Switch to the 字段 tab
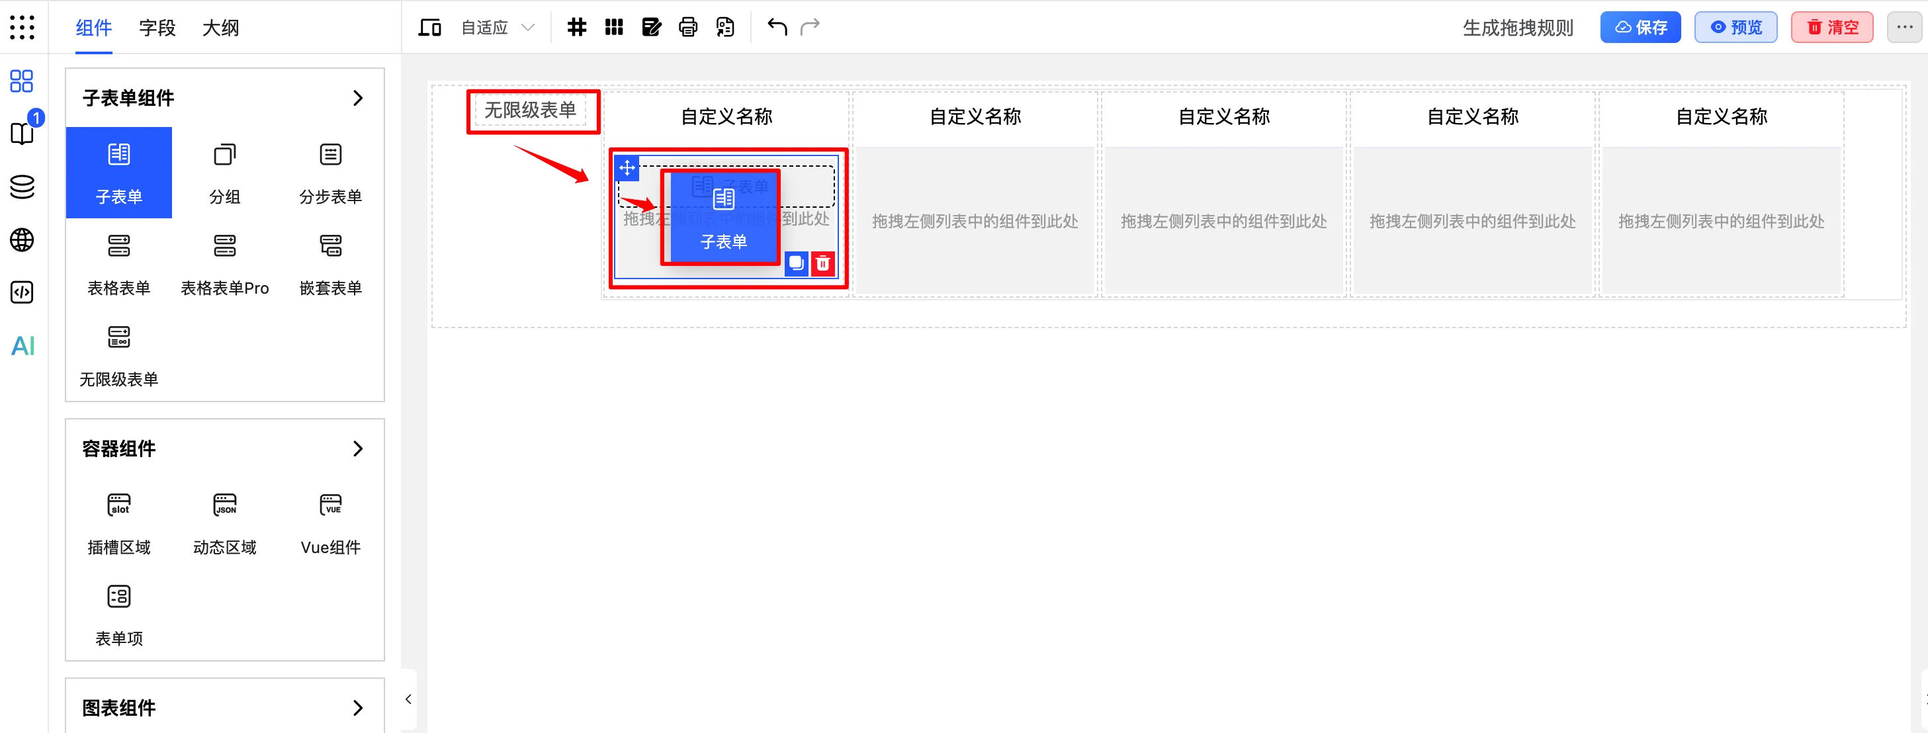1928x733 pixels. (156, 28)
